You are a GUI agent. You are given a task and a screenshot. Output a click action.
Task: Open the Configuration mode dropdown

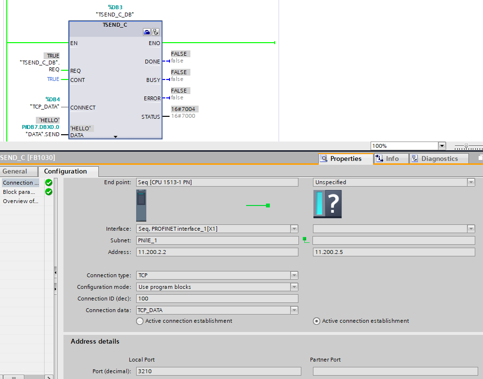pyautogui.click(x=294, y=287)
